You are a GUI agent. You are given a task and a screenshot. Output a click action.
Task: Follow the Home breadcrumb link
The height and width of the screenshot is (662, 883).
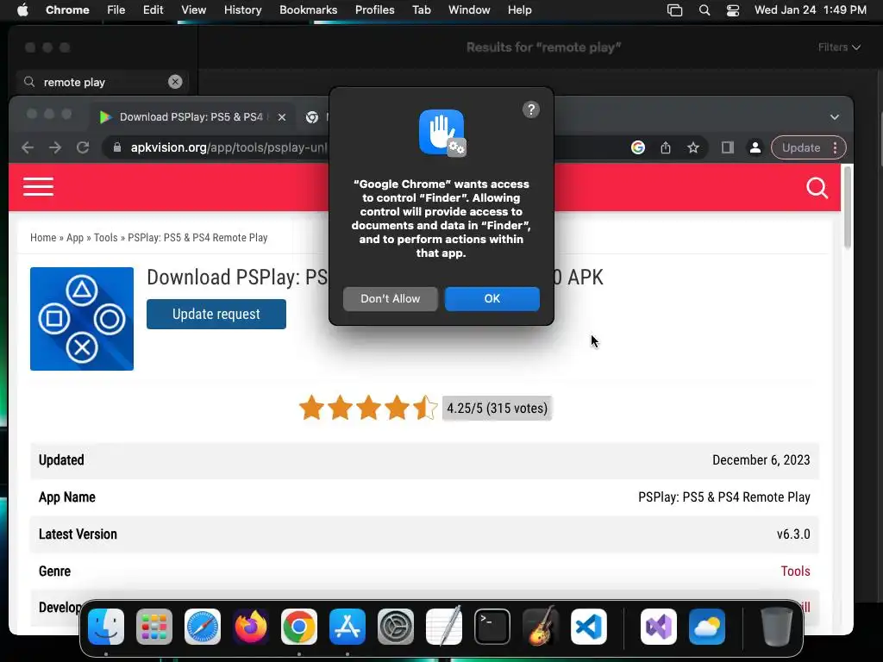pyautogui.click(x=43, y=238)
